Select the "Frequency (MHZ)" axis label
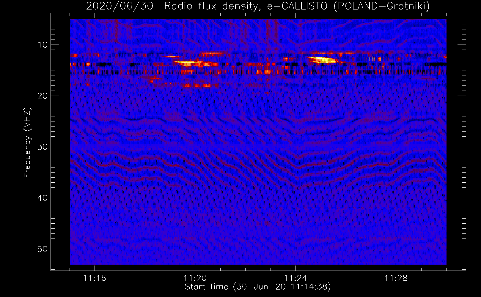 point(27,143)
